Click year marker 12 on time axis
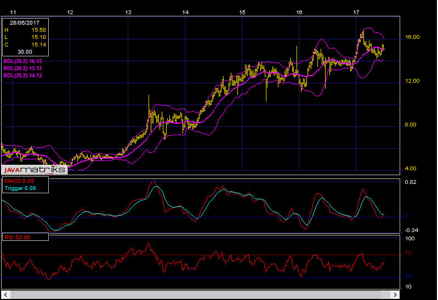The image size is (438, 300). click(x=70, y=12)
